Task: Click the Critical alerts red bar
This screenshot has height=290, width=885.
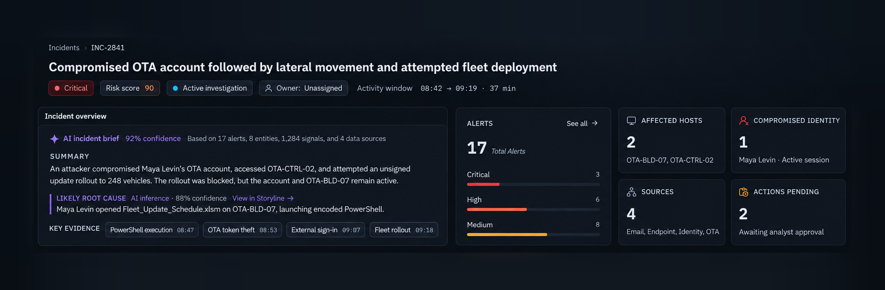Action: [483, 184]
